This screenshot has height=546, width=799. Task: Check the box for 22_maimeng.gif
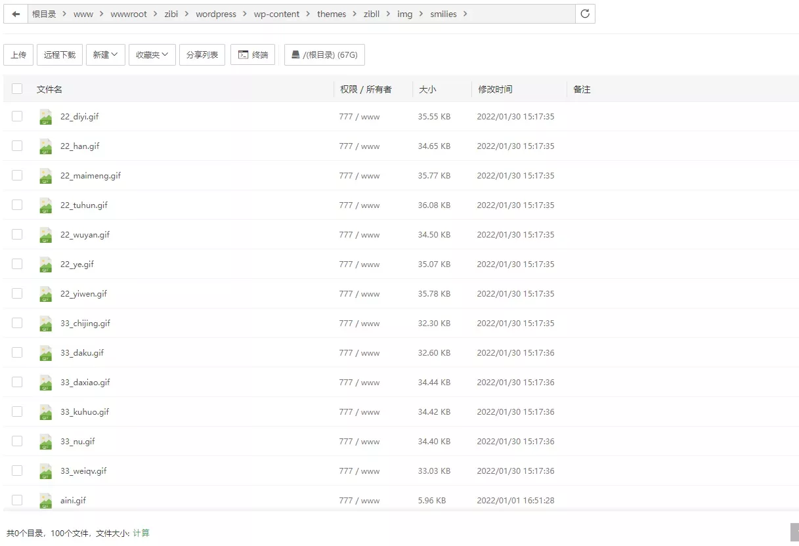(17, 175)
